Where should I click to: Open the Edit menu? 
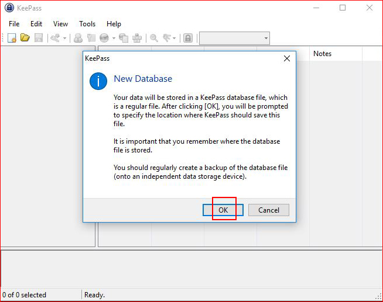coord(36,24)
